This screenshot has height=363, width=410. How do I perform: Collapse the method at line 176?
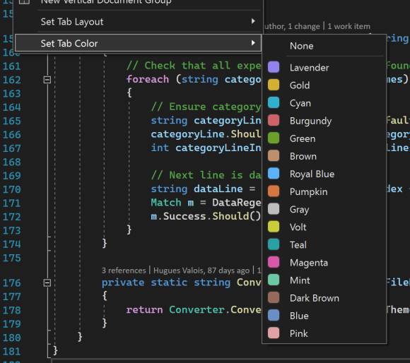click(x=47, y=282)
